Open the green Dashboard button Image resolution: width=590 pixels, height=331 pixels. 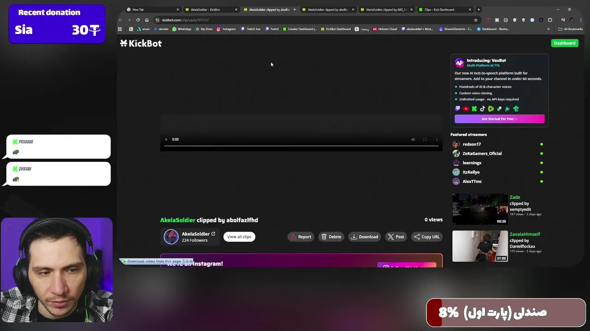(x=564, y=43)
